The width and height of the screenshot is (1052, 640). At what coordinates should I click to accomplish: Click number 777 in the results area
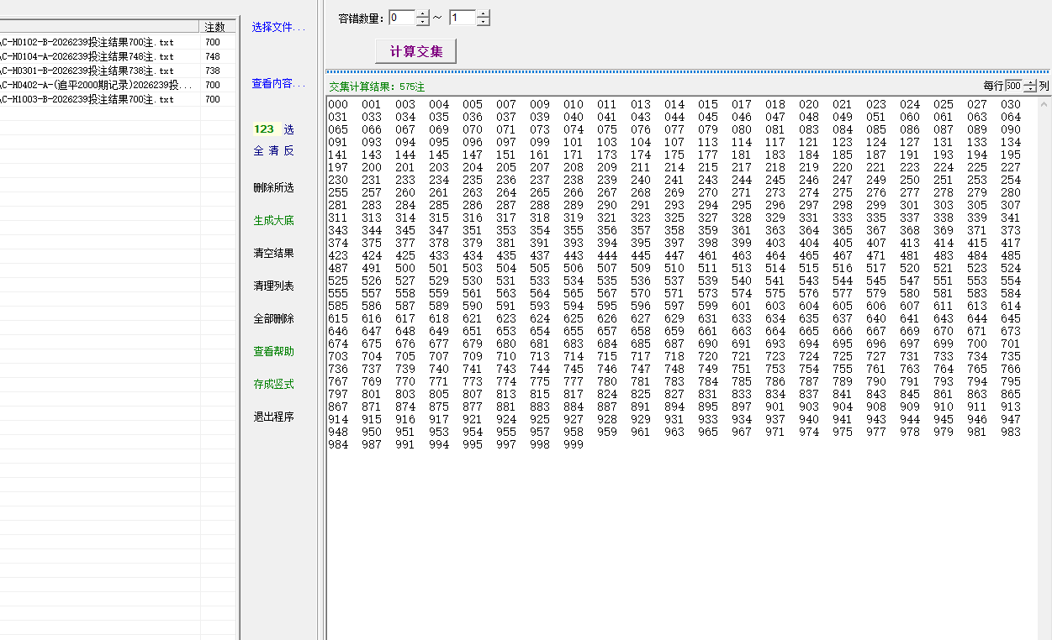pyautogui.click(x=574, y=382)
